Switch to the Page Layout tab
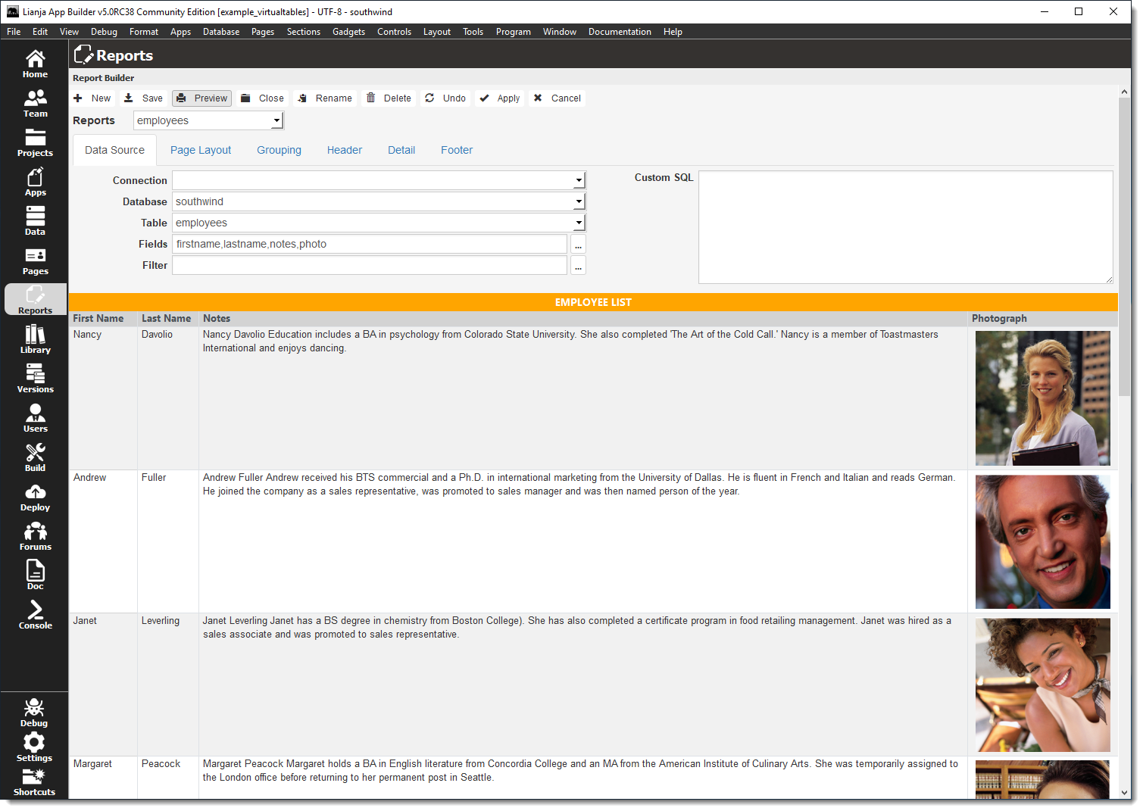This screenshot has height=811, width=1143. (200, 149)
